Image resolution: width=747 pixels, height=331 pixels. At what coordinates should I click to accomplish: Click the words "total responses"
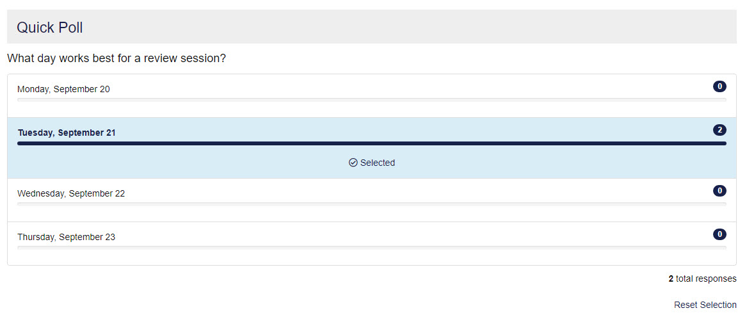(x=706, y=279)
